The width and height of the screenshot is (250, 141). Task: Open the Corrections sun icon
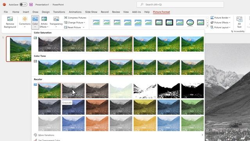25,19
